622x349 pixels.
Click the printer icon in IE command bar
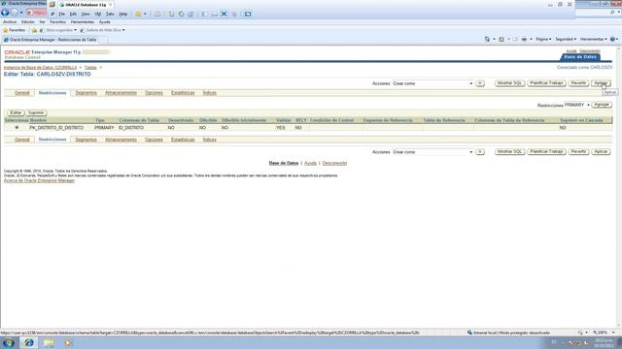coord(524,39)
